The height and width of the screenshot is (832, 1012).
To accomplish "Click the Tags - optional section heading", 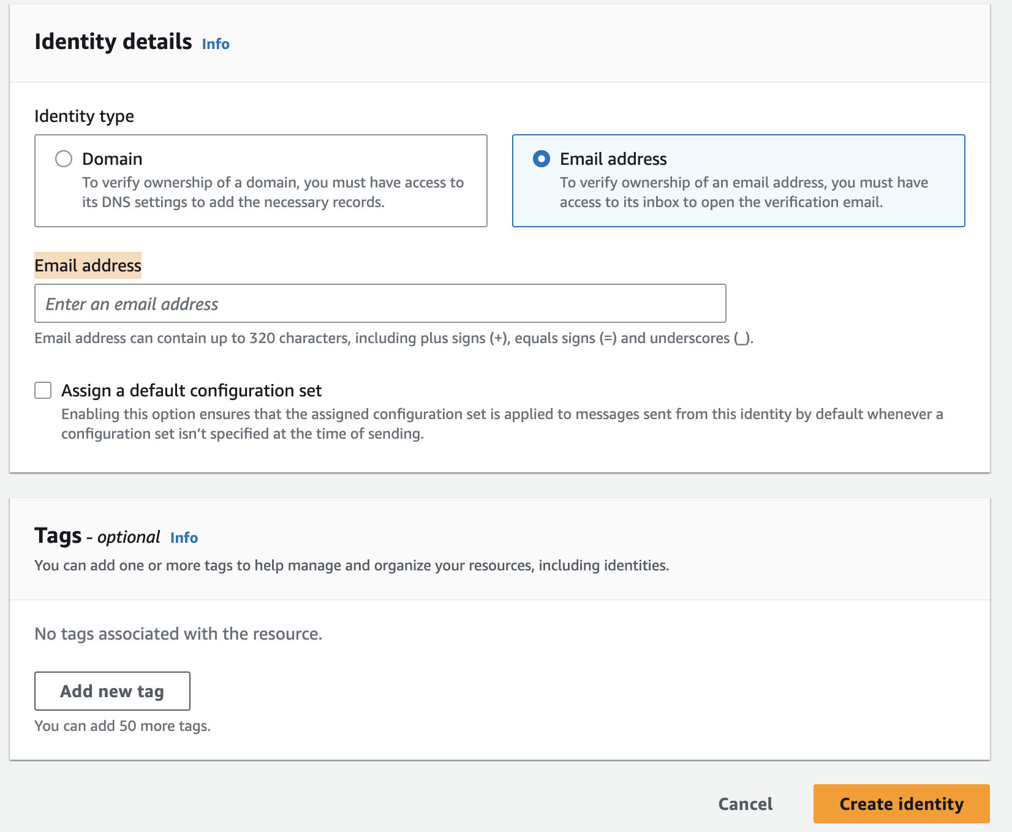I will (x=97, y=535).
